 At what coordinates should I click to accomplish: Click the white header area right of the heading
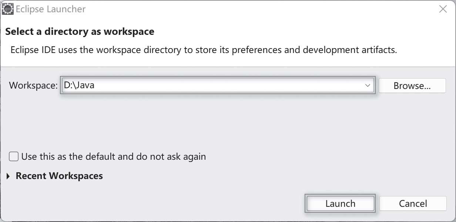[x=296, y=32]
